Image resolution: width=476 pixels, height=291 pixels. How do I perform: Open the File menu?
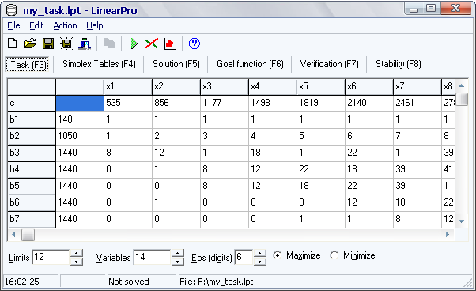pos(13,25)
